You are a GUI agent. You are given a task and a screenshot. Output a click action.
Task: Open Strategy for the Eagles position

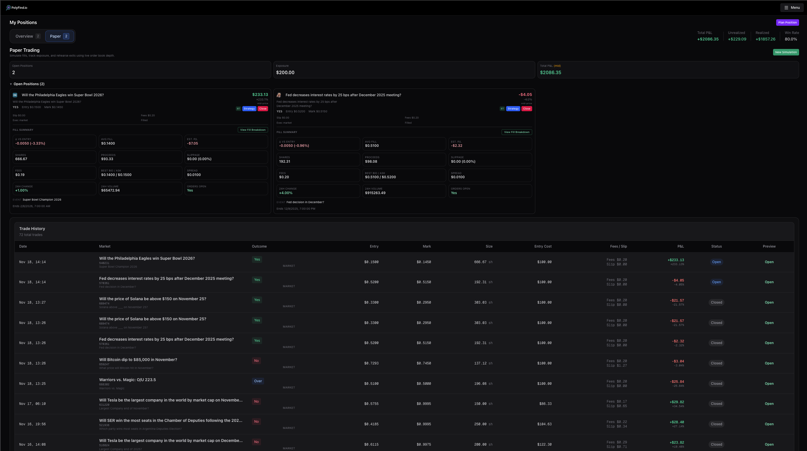pos(249,109)
